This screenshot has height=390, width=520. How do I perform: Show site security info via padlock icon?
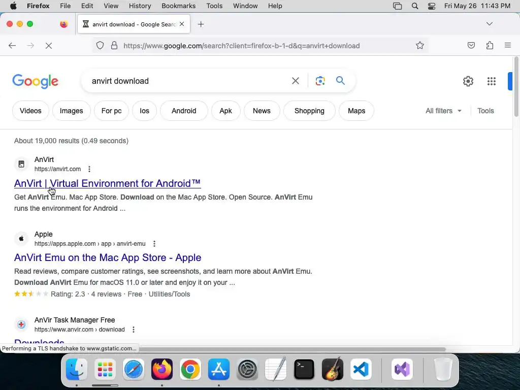tap(114, 45)
